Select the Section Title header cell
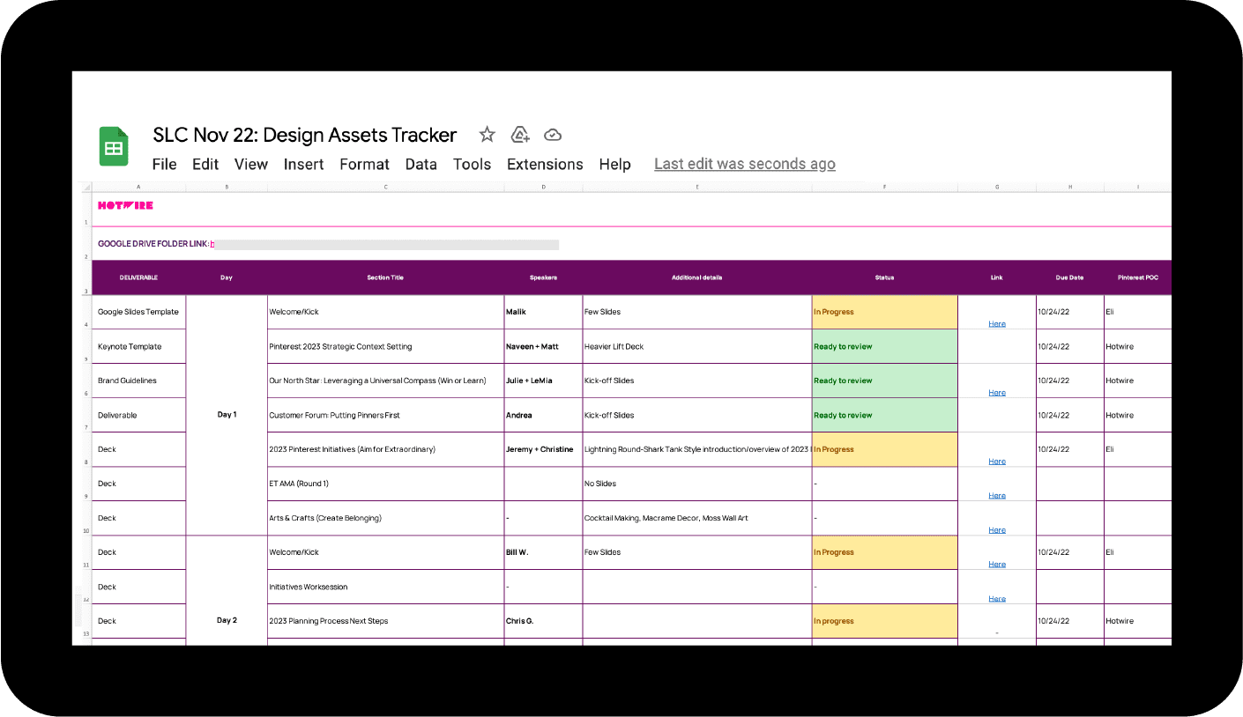This screenshot has height=717, width=1243. pos(385,277)
